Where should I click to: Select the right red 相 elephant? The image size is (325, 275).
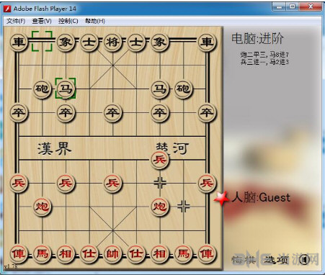tap(160, 254)
